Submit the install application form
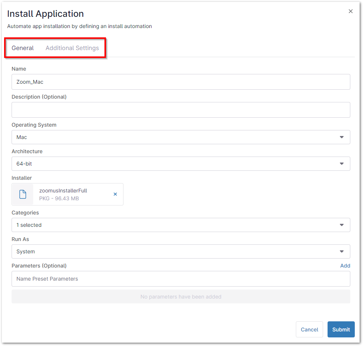The width and height of the screenshot is (363, 346). click(x=341, y=330)
